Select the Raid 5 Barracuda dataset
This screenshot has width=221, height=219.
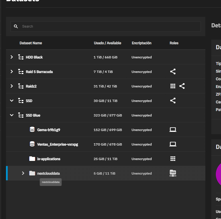(x=39, y=72)
